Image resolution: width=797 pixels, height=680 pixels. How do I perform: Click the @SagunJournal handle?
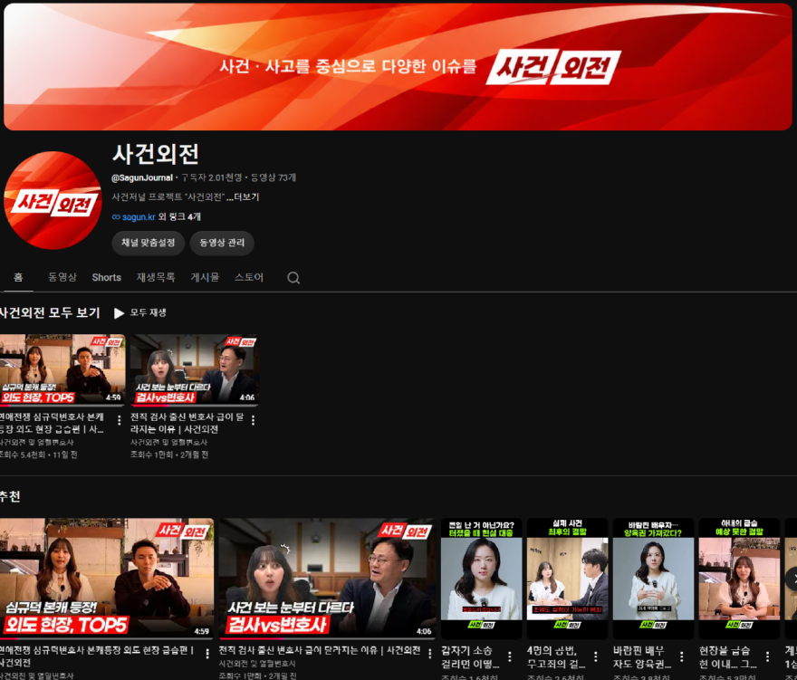pos(142,177)
